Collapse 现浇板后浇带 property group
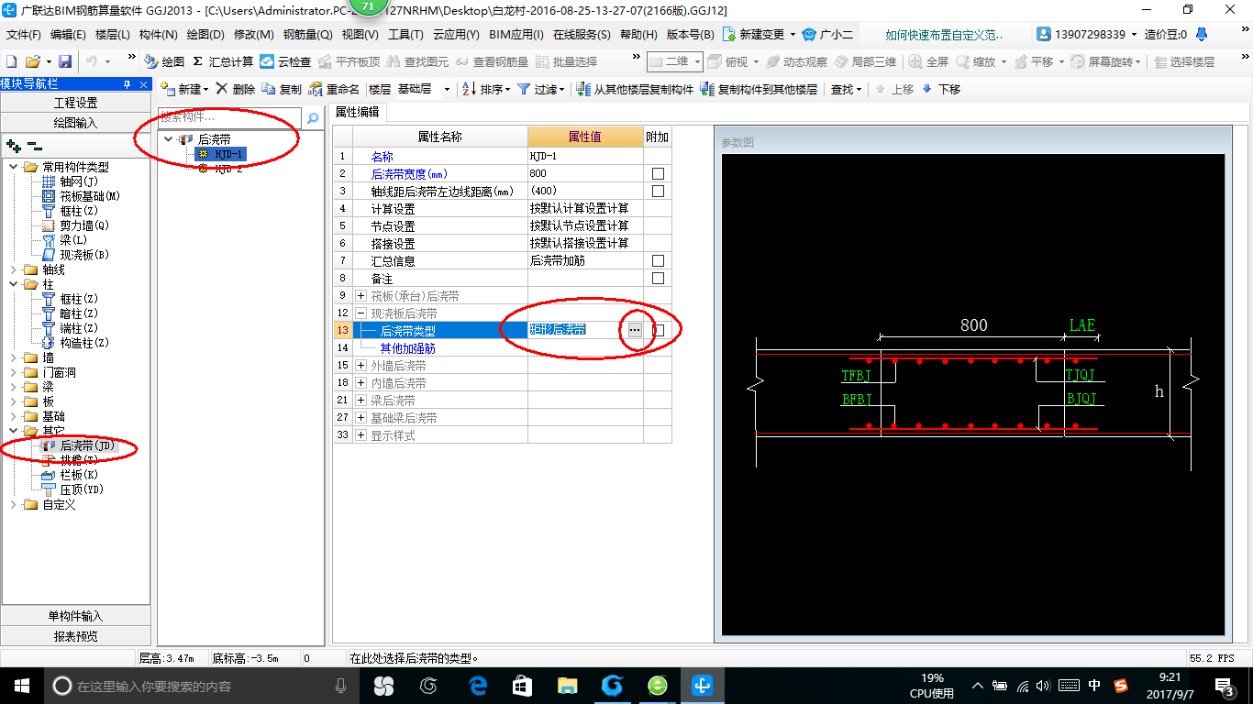This screenshot has width=1253, height=704. [360, 313]
